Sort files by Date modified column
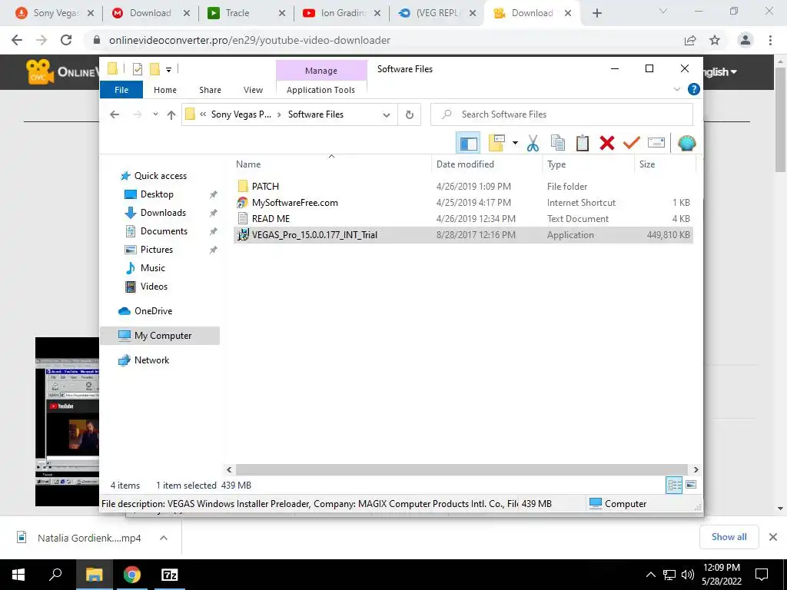 [x=486, y=164]
